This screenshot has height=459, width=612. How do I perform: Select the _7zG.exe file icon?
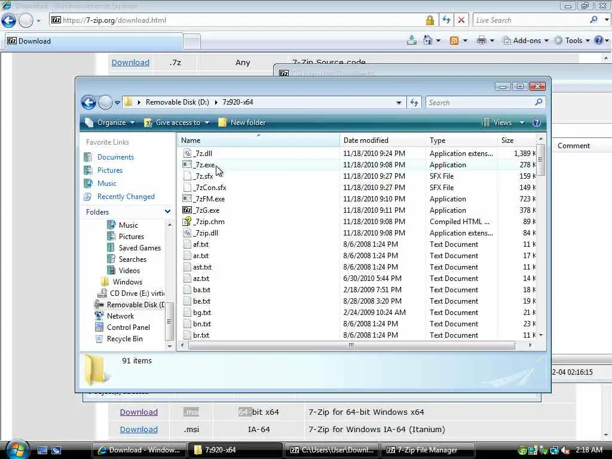click(x=187, y=210)
